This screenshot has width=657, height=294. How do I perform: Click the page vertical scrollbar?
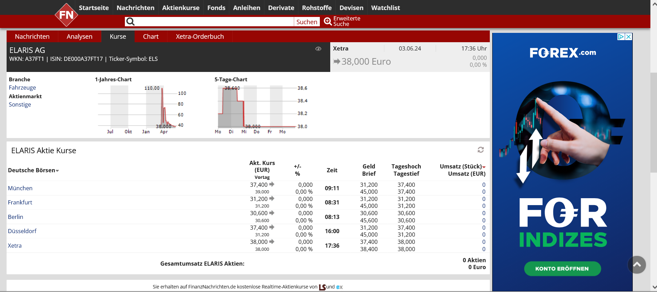(x=654, y=138)
